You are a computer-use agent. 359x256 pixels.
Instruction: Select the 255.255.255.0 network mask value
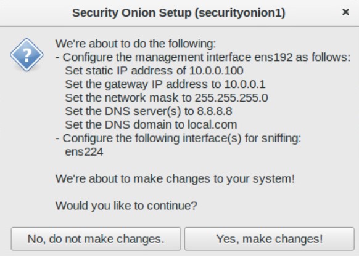coord(231,97)
